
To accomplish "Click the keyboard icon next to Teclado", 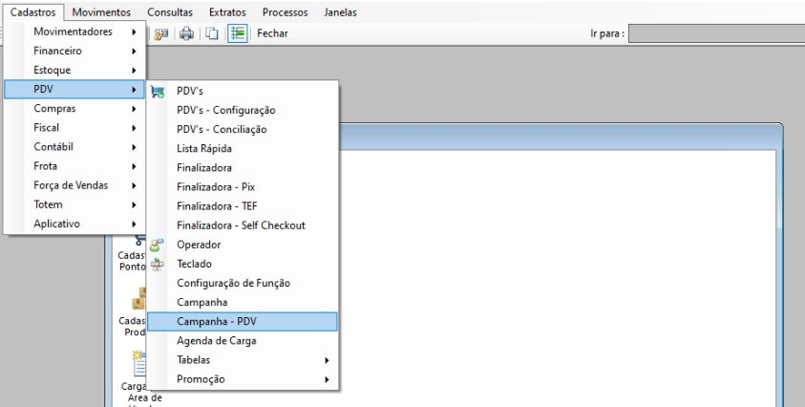I will coord(158,264).
